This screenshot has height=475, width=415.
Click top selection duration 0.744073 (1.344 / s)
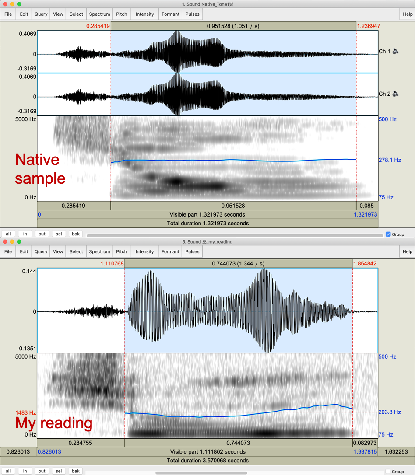pyautogui.click(x=238, y=264)
